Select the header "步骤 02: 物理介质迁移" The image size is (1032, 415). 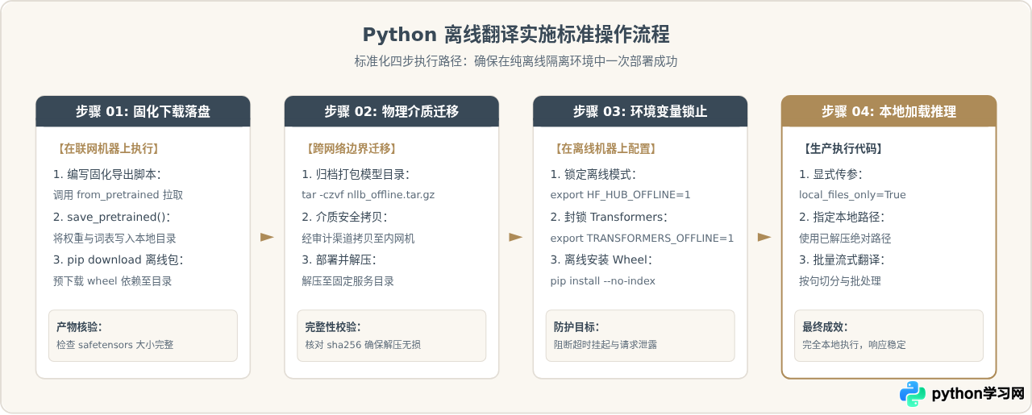tap(392, 112)
